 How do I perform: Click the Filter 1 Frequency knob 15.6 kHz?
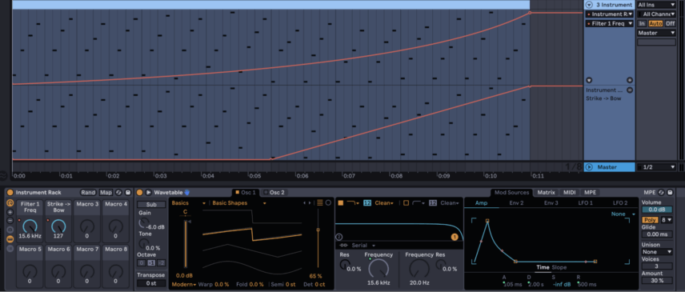[379, 269]
